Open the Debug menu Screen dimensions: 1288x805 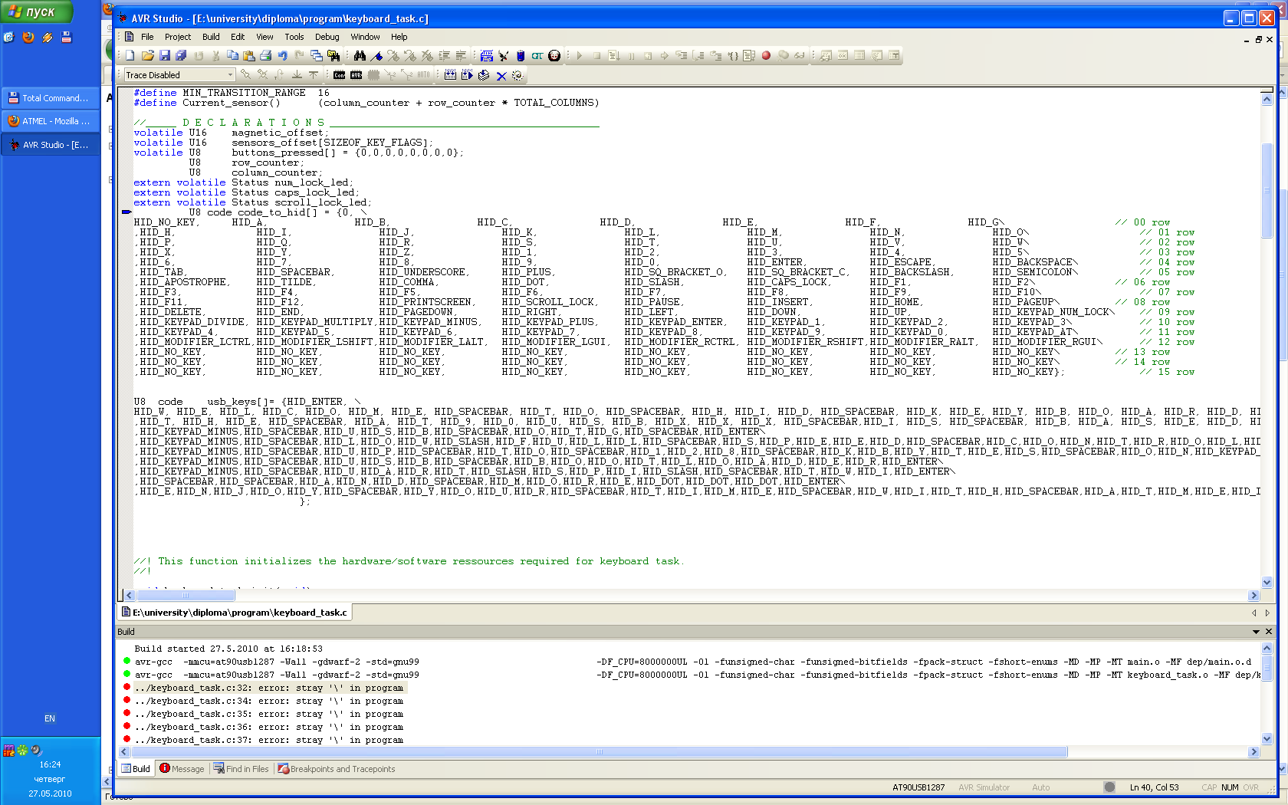(327, 37)
